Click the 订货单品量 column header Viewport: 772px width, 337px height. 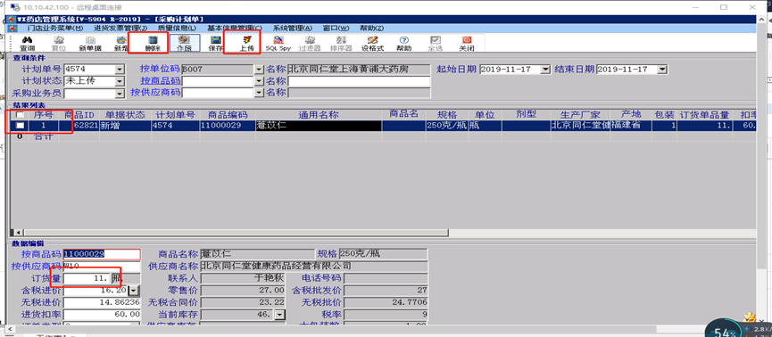pos(703,115)
